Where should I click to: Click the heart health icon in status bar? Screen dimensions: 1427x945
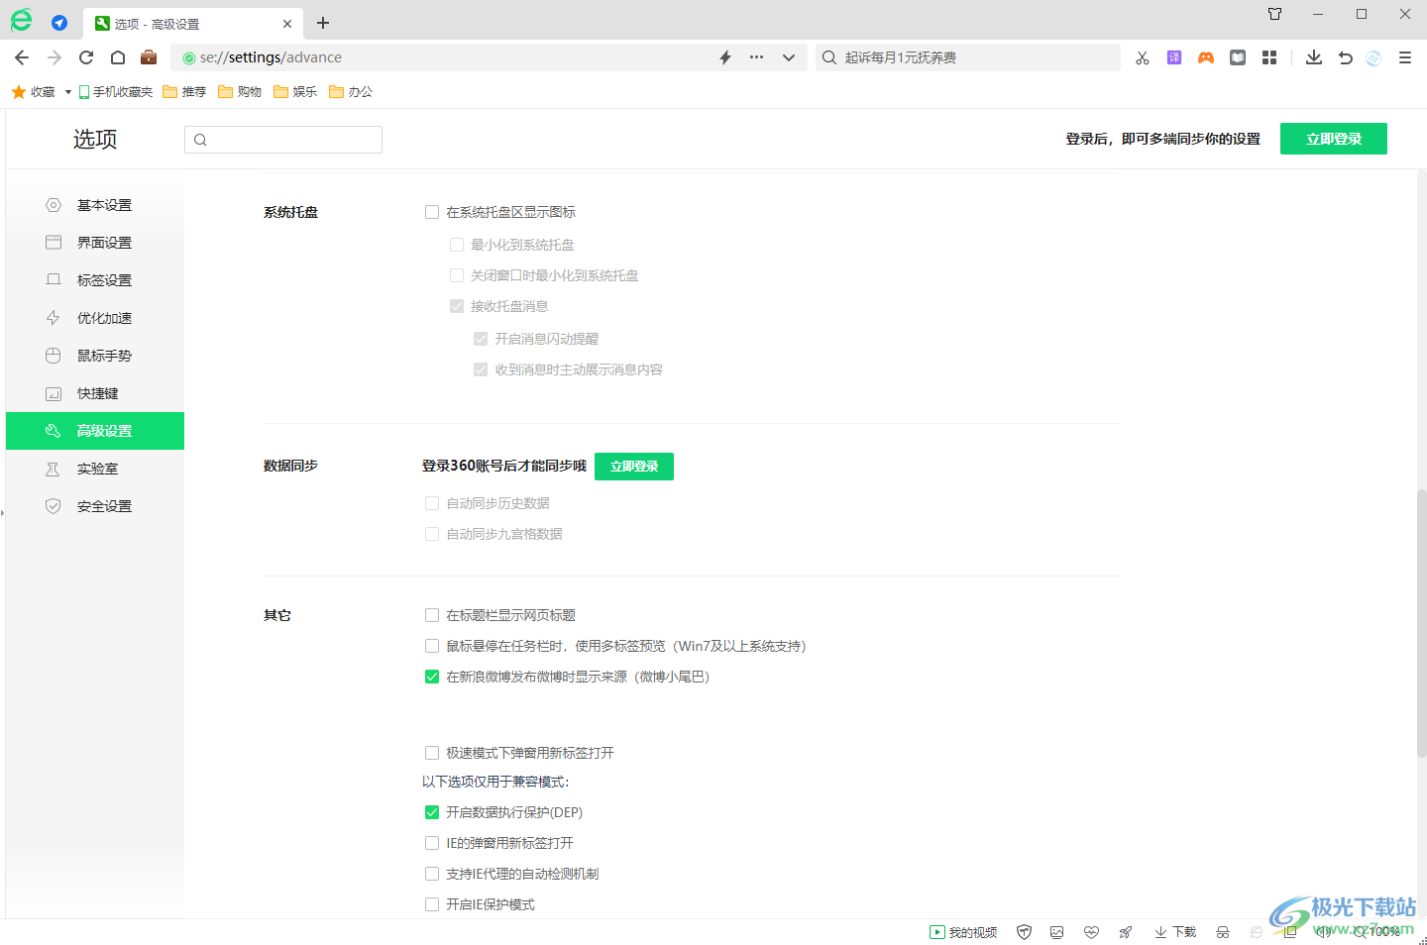tap(1091, 932)
